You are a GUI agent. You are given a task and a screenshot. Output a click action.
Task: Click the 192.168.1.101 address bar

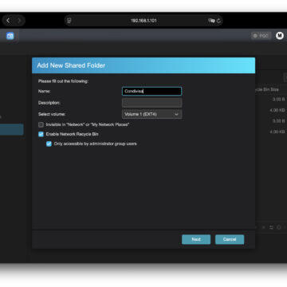[143, 21]
